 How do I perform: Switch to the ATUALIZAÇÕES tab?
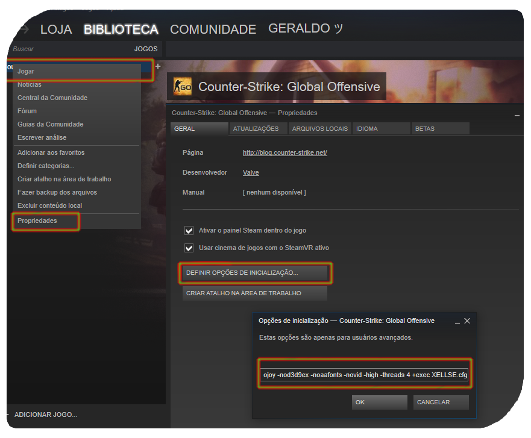coord(256,128)
